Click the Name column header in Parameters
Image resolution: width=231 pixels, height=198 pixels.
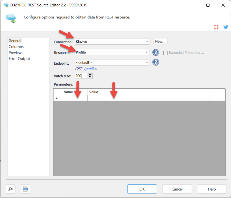coord(75,92)
